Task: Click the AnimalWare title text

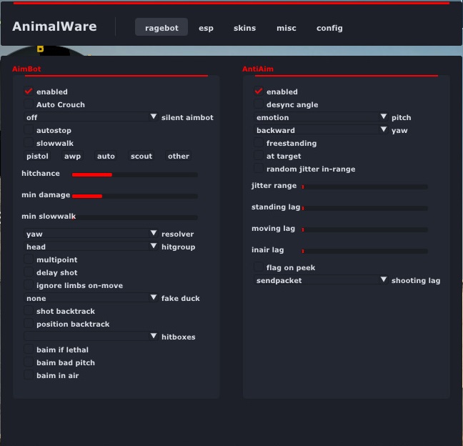Action: click(x=54, y=26)
